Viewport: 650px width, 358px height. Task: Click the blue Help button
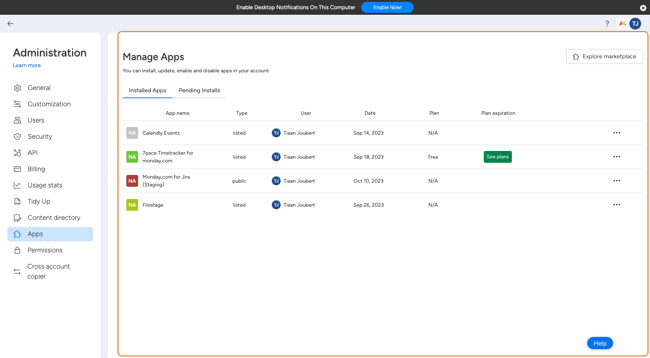600,343
